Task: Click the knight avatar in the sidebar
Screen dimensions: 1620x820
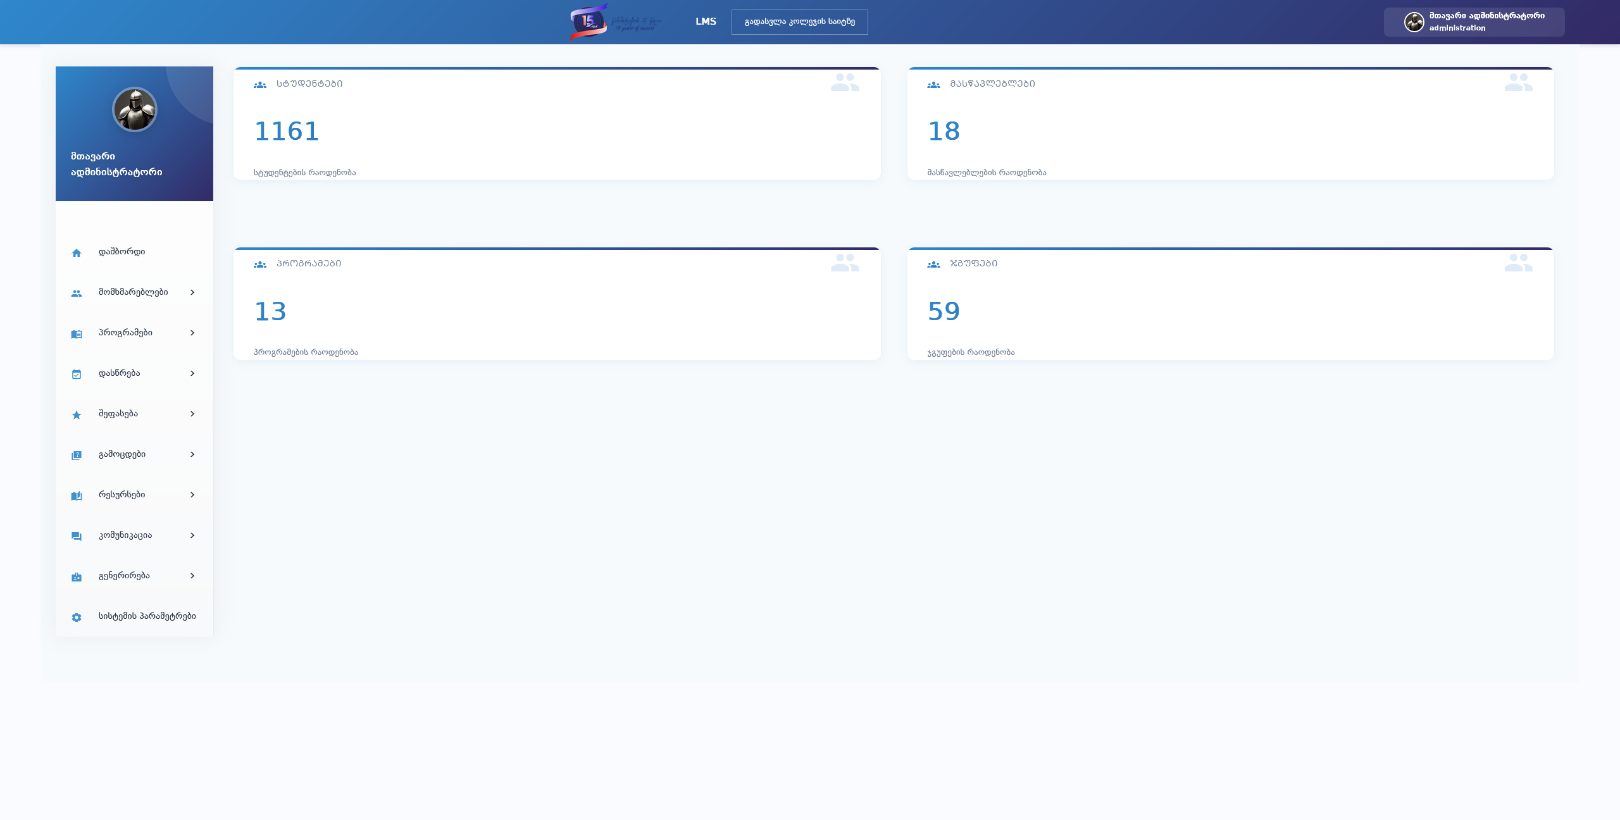Action: (x=135, y=109)
